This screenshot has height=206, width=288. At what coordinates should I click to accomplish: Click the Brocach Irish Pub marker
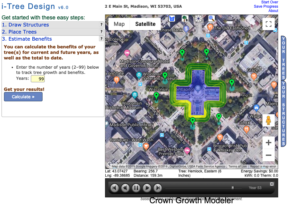point(220,137)
